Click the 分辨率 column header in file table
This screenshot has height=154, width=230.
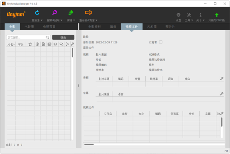pos(174,114)
